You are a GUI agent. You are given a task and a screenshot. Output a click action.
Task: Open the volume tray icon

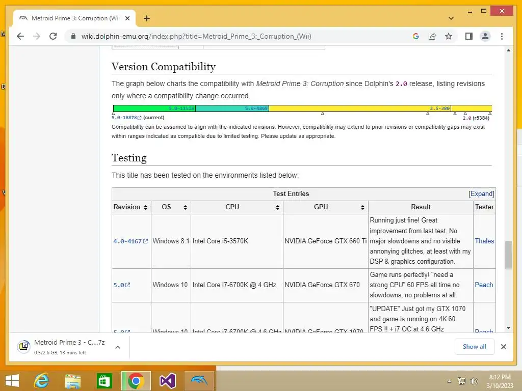(474, 381)
